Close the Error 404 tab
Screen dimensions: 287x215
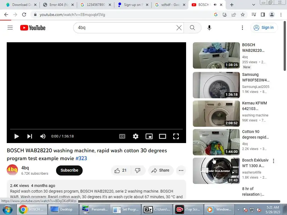73,5
